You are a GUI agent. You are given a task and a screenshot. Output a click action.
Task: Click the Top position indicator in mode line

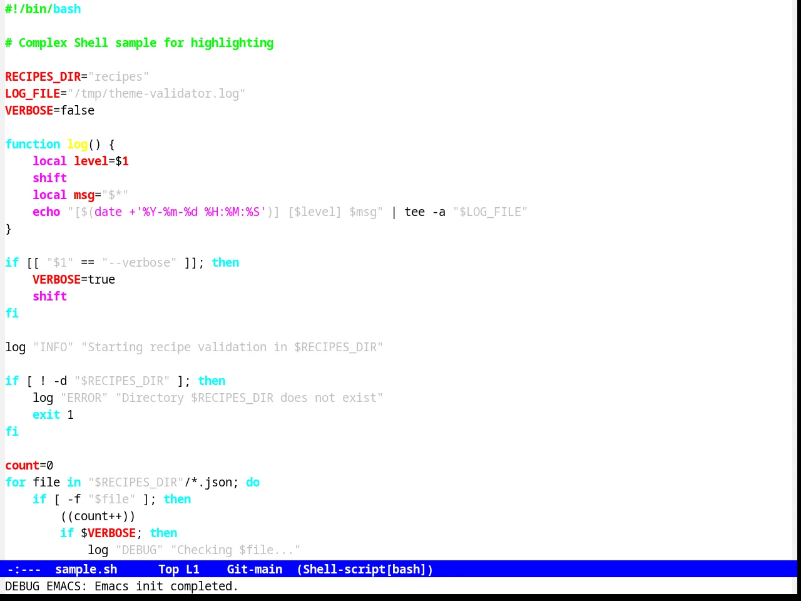(x=168, y=569)
